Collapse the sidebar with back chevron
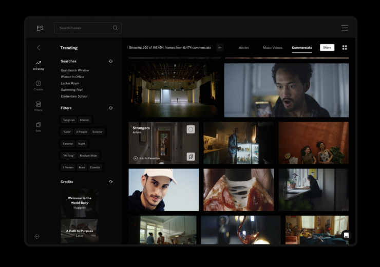 click(39, 48)
